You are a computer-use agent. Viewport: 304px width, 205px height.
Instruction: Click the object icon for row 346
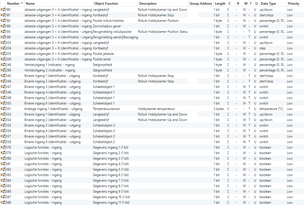[x=3, y=81]
